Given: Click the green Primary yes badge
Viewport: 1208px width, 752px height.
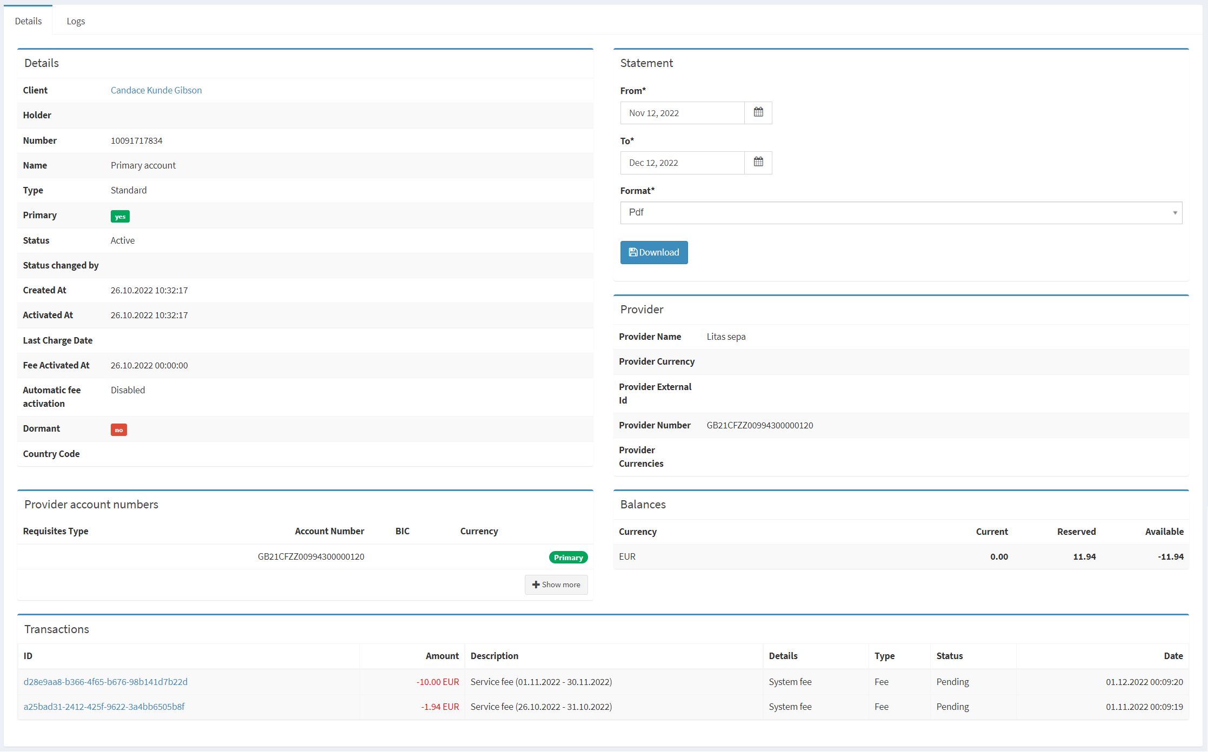Looking at the screenshot, I should pos(120,216).
